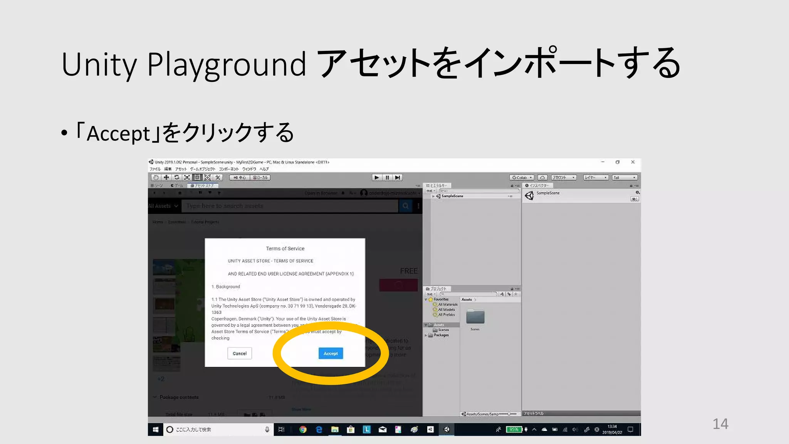This screenshot has width=789, height=444.
Task: Select the custom editor tools icon
Action: coord(218,177)
